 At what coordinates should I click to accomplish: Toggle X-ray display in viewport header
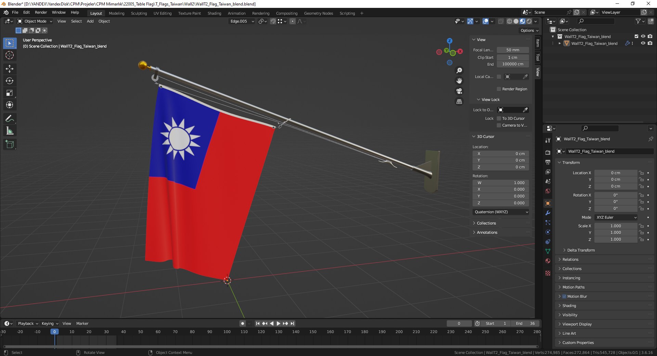(501, 21)
